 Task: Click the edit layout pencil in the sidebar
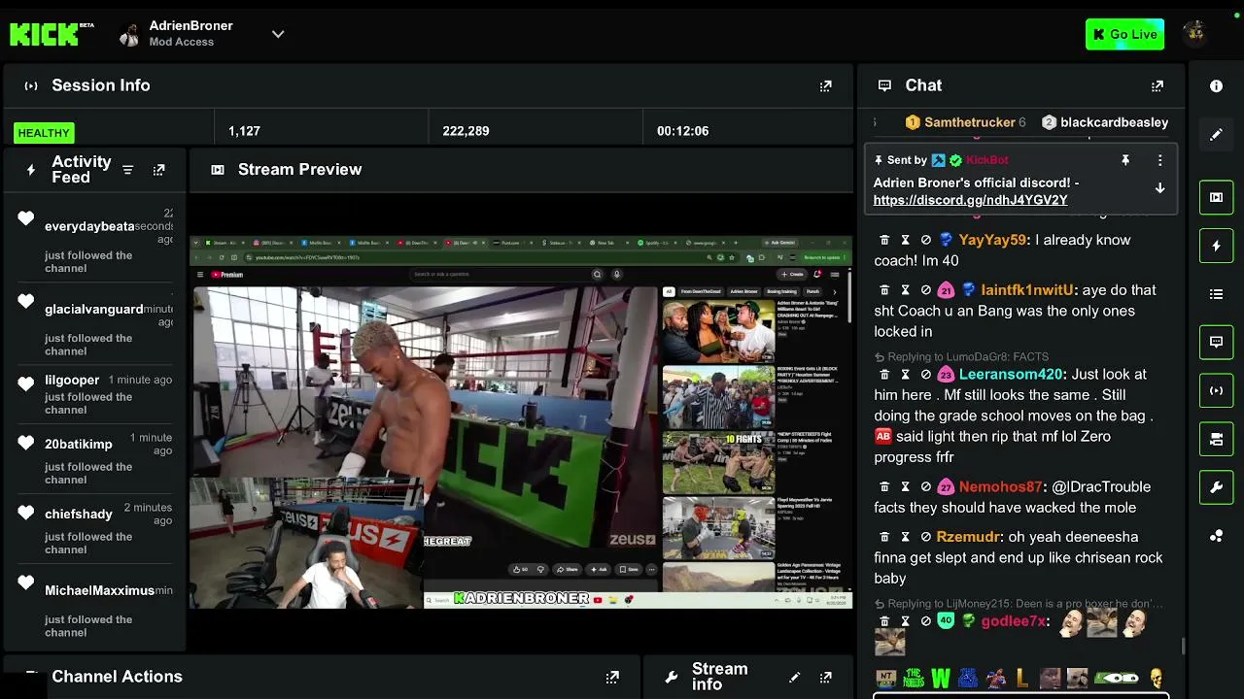point(1216,135)
